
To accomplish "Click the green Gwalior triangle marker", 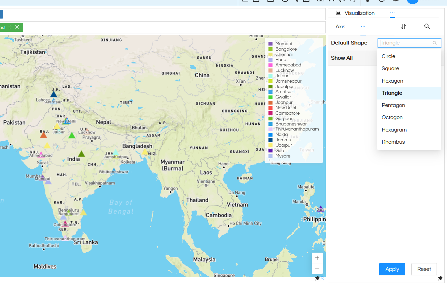I will [x=72, y=135].
